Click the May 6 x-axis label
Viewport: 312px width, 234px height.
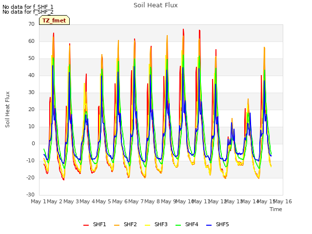coord(120,201)
